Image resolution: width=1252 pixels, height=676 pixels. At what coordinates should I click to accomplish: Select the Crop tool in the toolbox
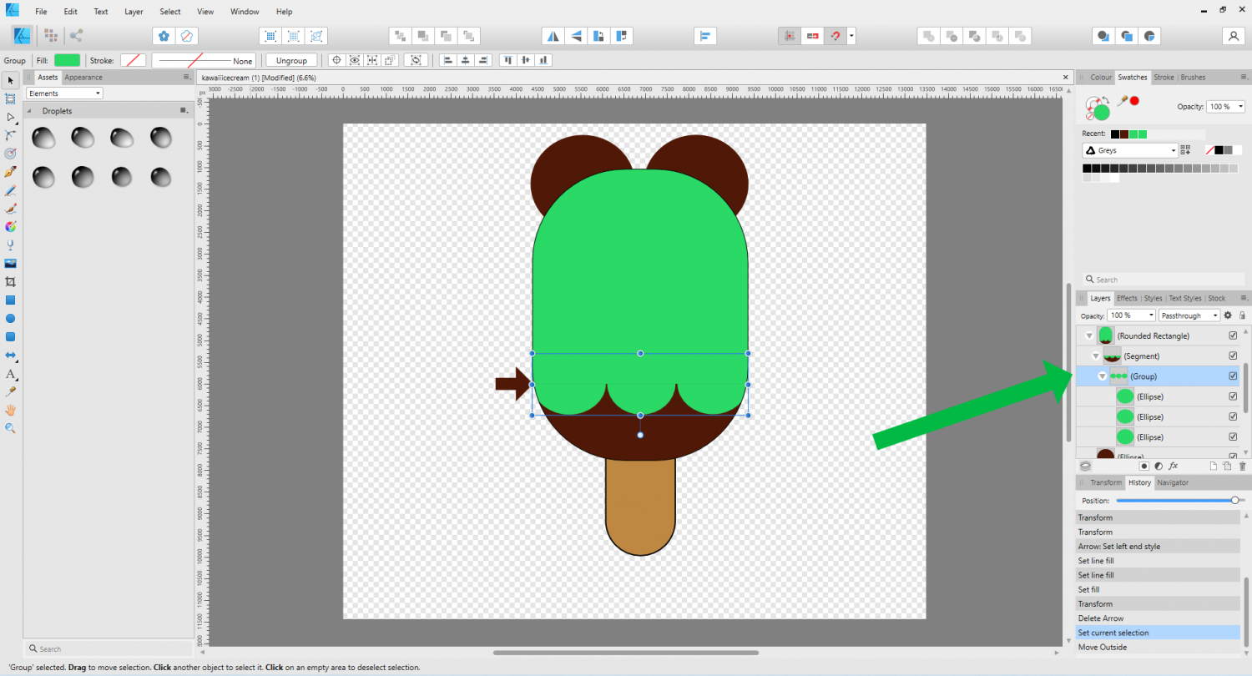pos(11,282)
